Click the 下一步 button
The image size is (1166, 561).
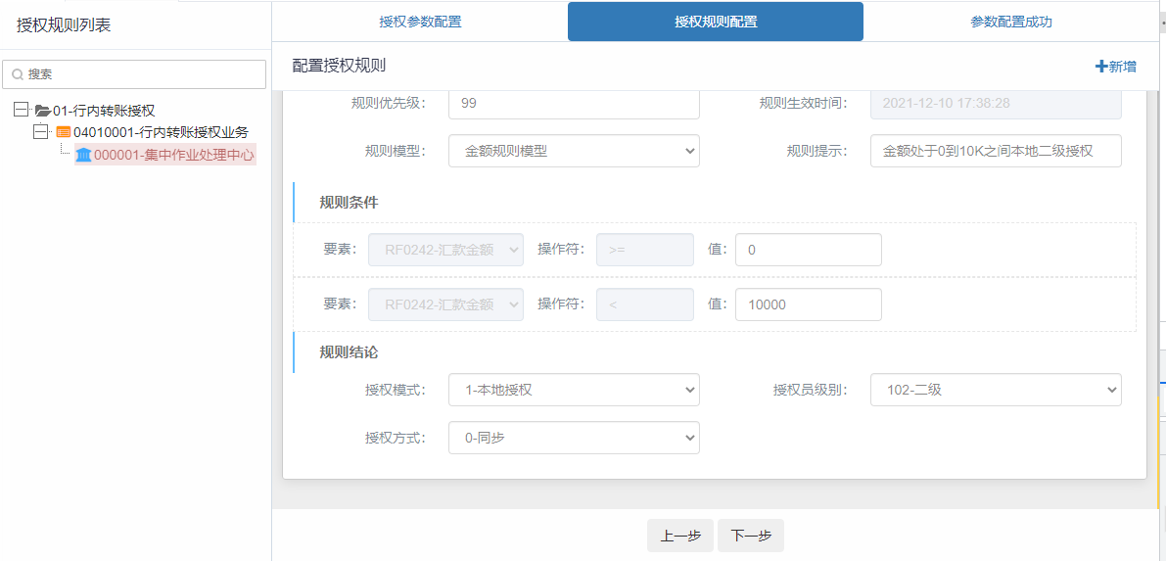750,536
